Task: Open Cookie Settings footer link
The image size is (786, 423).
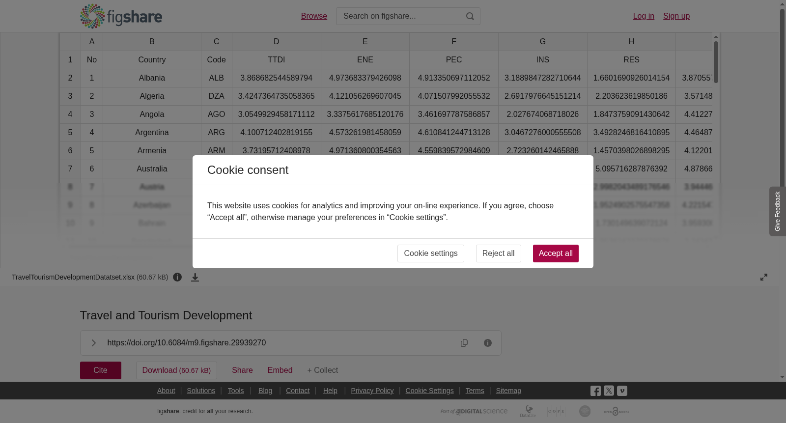Action: pyautogui.click(x=429, y=391)
